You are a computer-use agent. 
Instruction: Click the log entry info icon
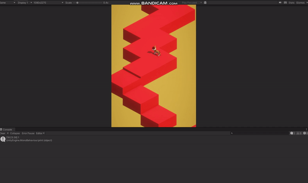tap(3, 139)
